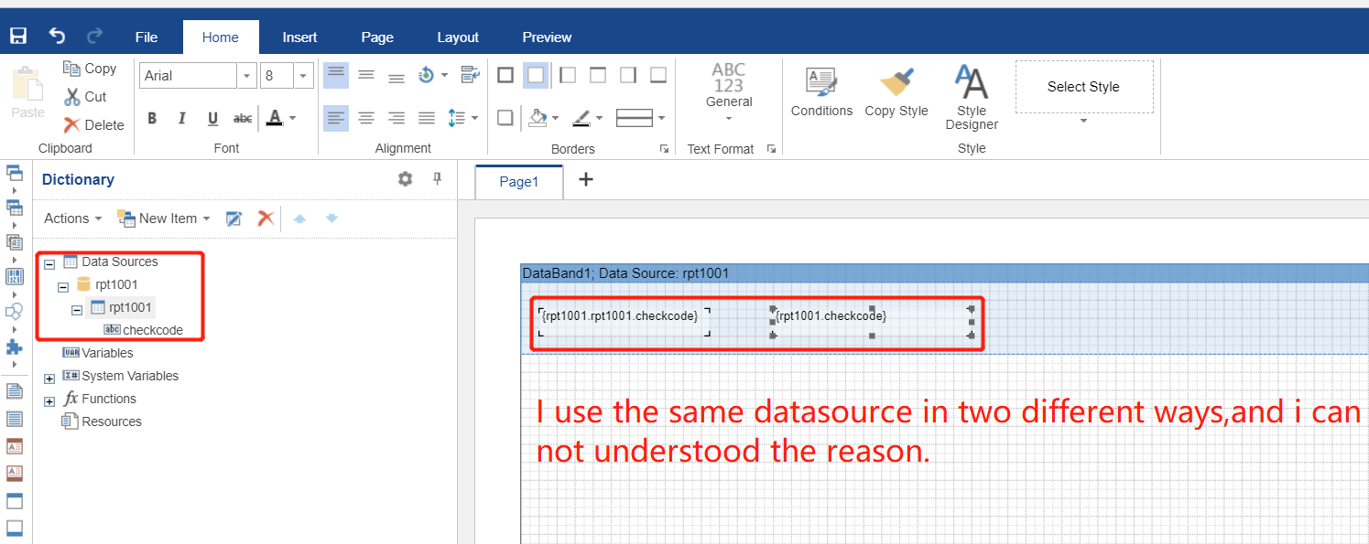Image resolution: width=1369 pixels, height=544 pixels.
Task: Open the File menu
Action: [147, 37]
